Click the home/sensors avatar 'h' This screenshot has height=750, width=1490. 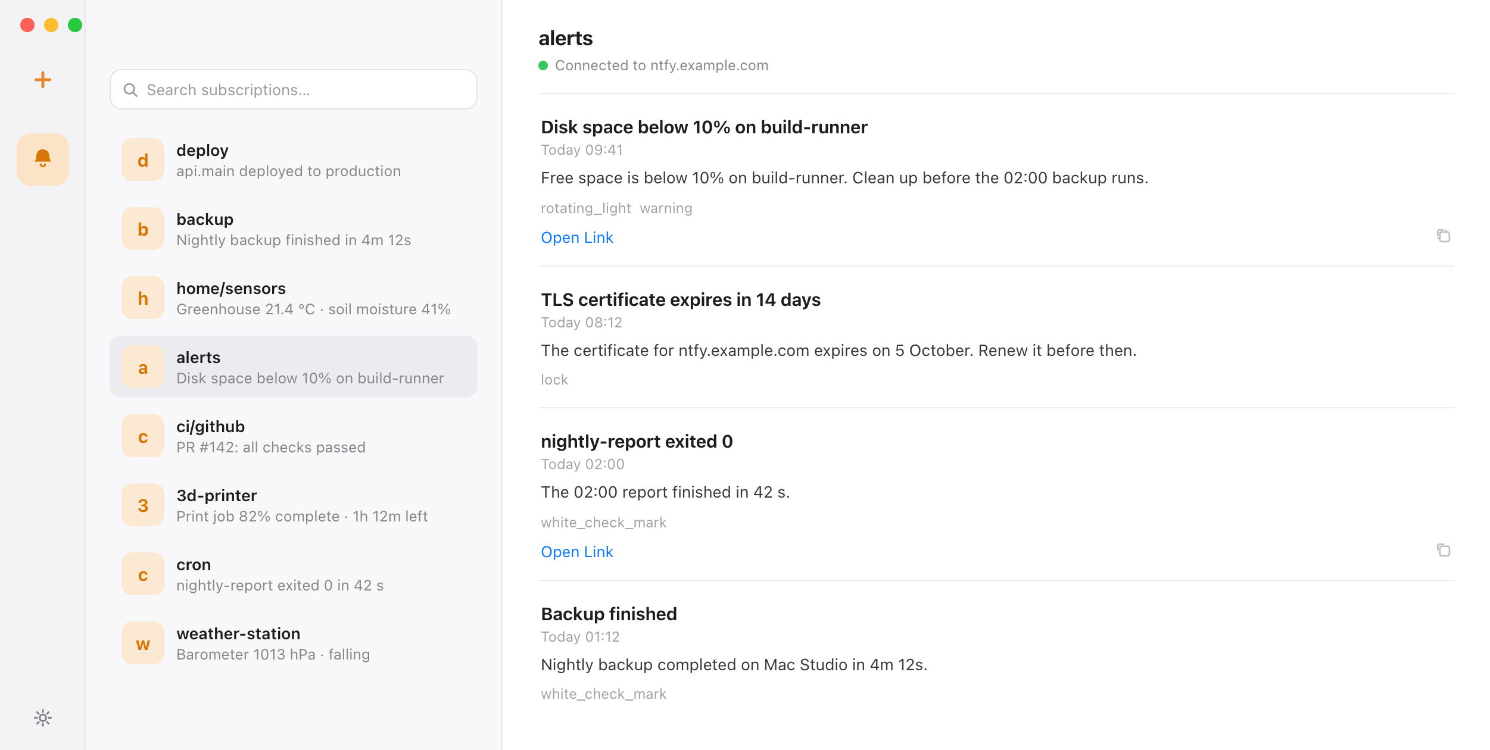143,298
